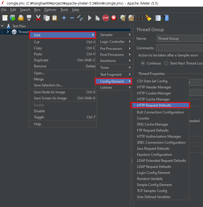The width and height of the screenshot is (203, 207).
Task: Choose Save Selection As from context menu
Action: tap(63, 85)
